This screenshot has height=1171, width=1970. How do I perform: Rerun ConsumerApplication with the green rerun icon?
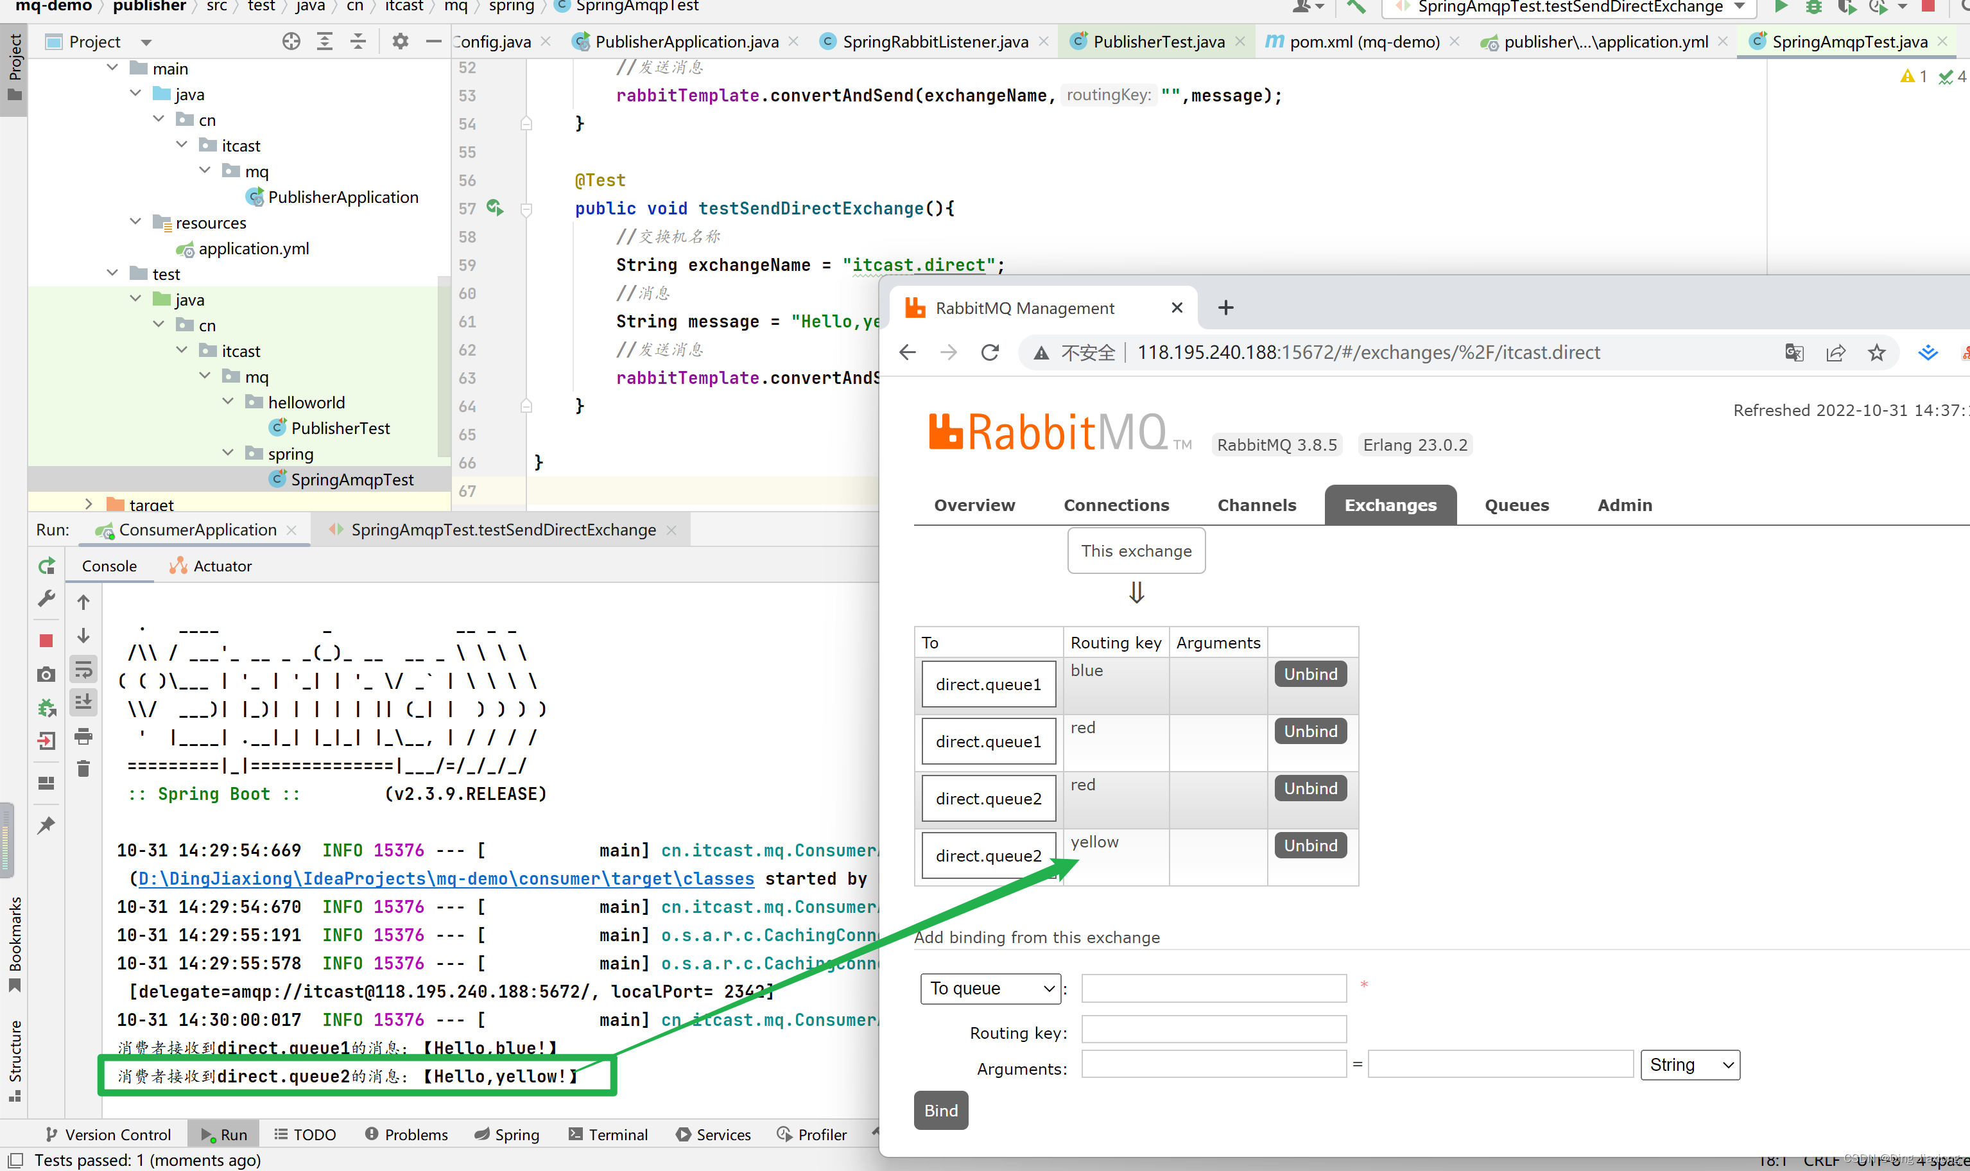tap(47, 566)
